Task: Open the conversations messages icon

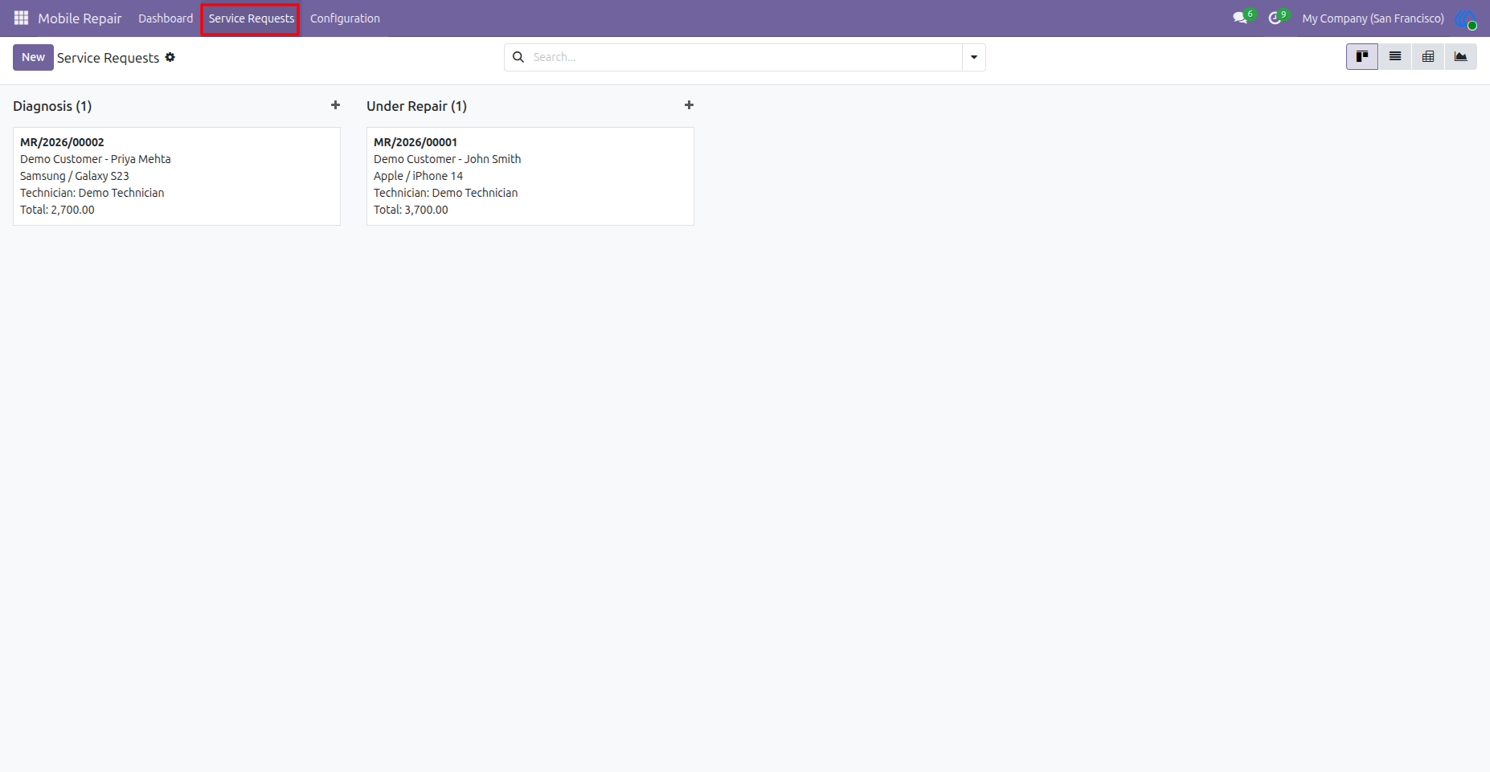Action: tap(1240, 18)
